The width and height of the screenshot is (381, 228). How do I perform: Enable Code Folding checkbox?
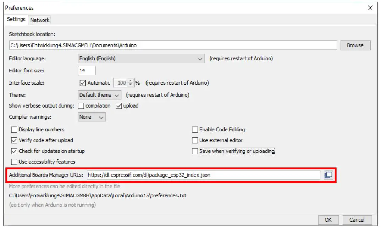(195, 130)
